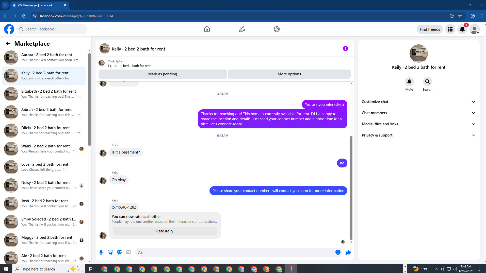Expand the Privacy & support section
The height and width of the screenshot is (273, 486).
(x=418, y=135)
